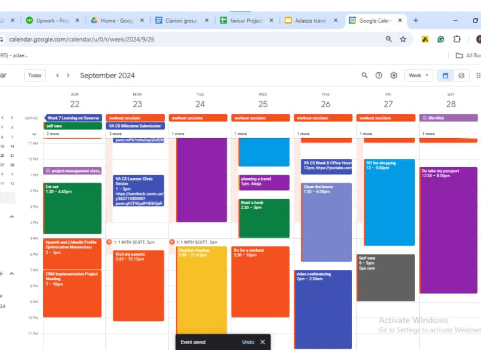Open the 'Eat out' event on Sunday
Screen dimensions: 481x361
pos(73,208)
